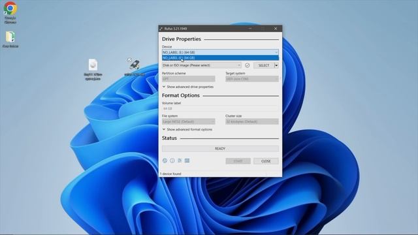The width and height of the screenshot is (418, 235).
Task: Open the Rufus About info icon
Action: [x=172, y=161]
